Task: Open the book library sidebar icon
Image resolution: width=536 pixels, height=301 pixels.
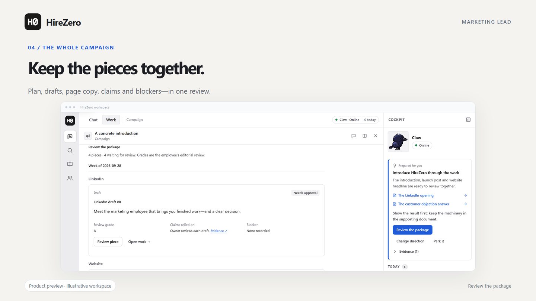Action: pyautogui.click(x=70, y=164)
